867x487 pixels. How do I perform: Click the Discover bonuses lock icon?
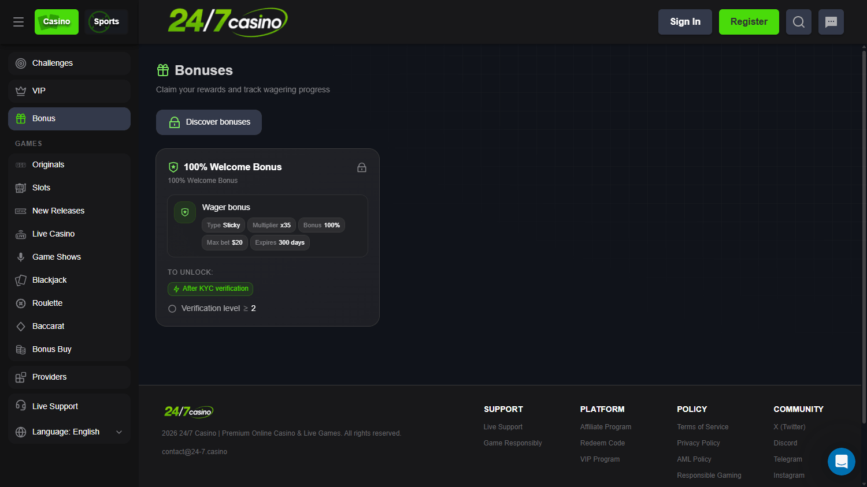[175, 122]
